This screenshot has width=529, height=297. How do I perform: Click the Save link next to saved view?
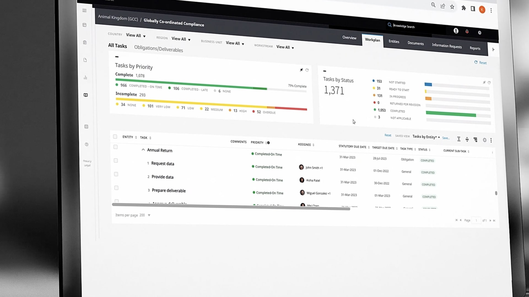tap(446, 138)
